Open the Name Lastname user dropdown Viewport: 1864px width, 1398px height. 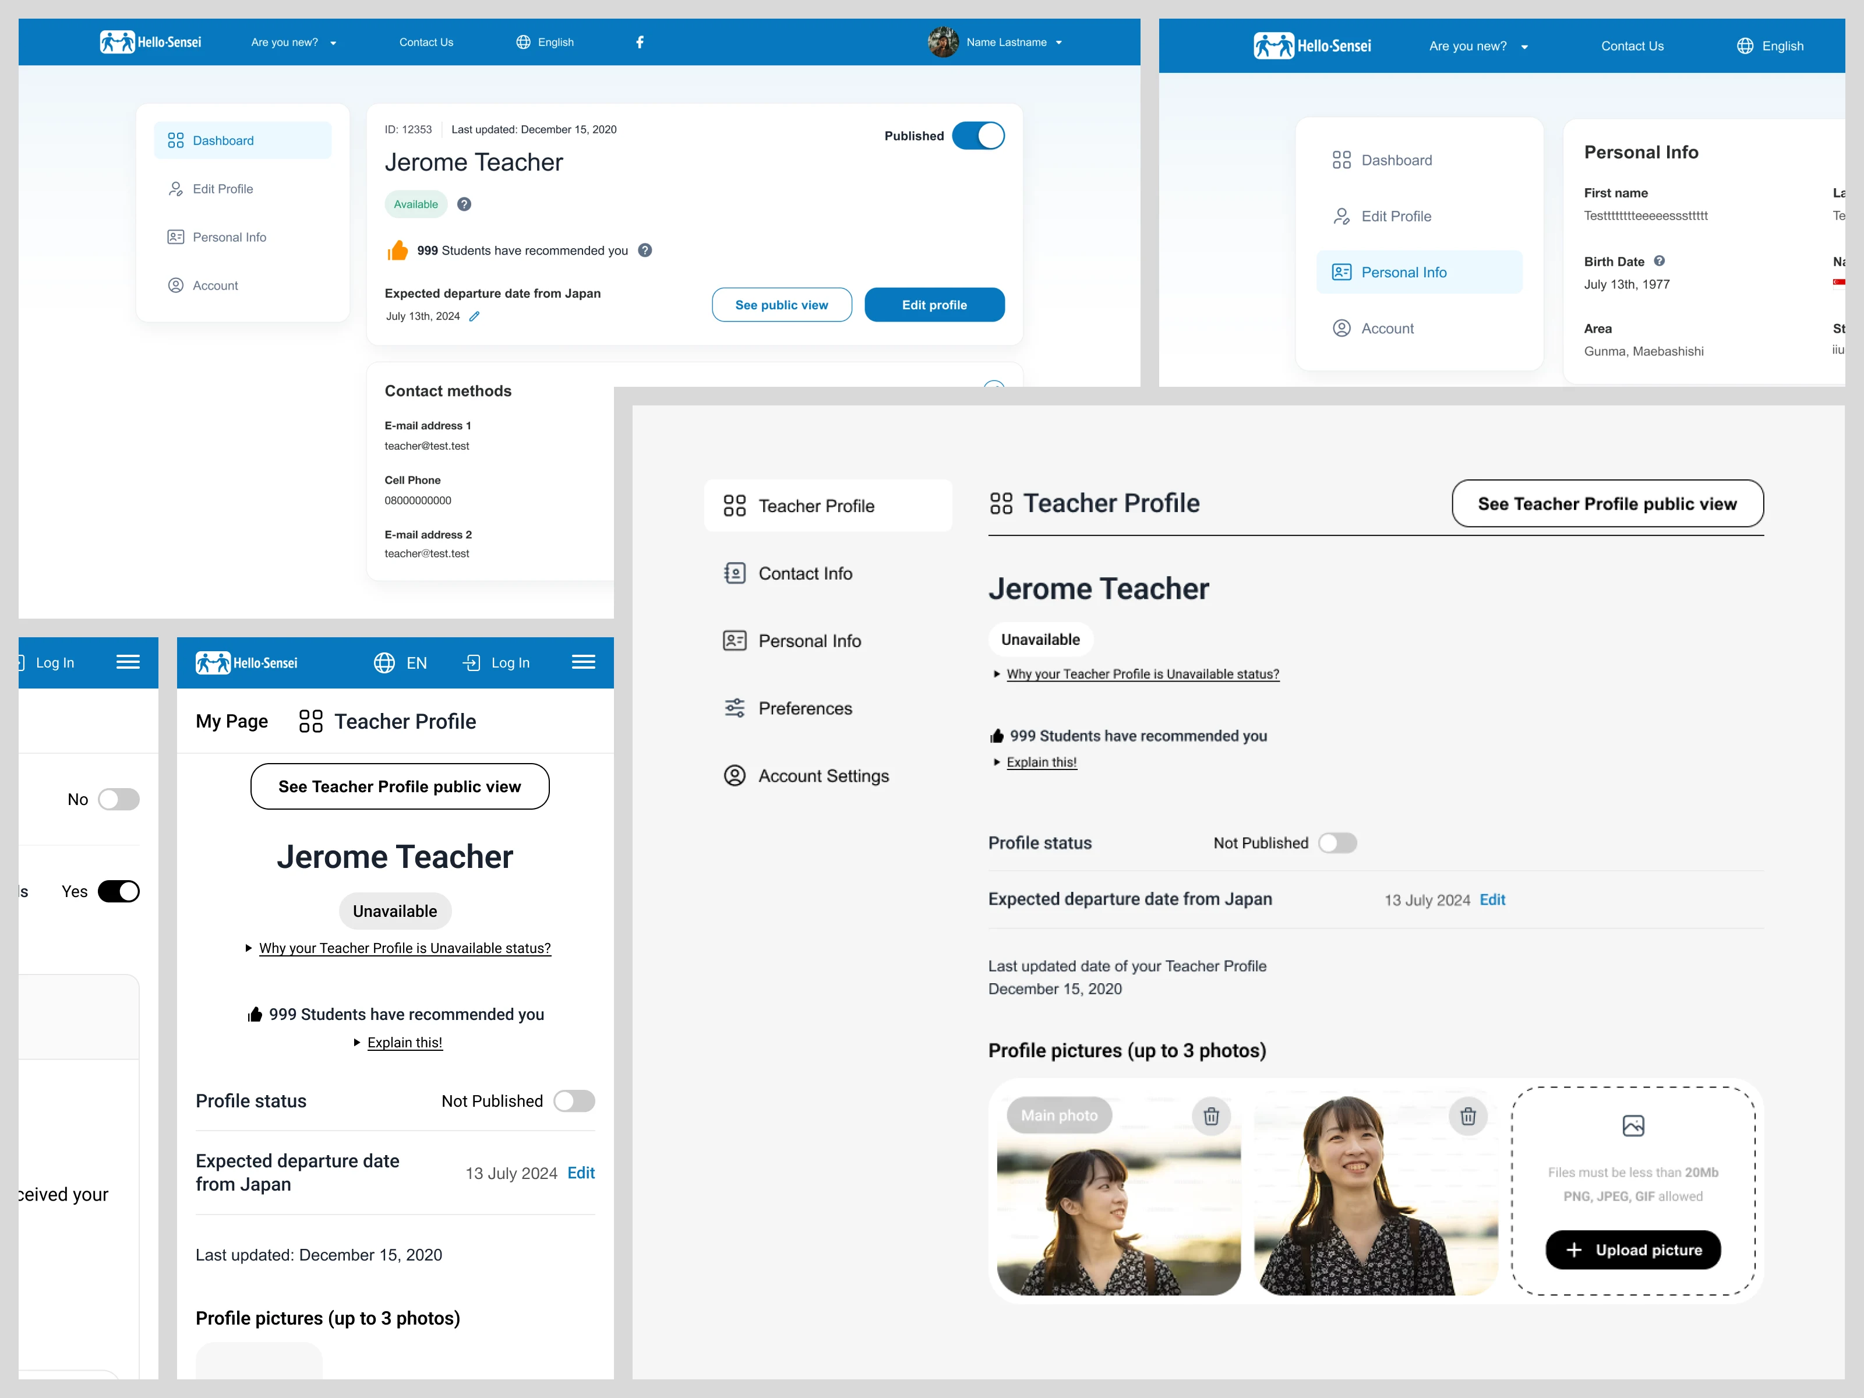(1005, 42)
